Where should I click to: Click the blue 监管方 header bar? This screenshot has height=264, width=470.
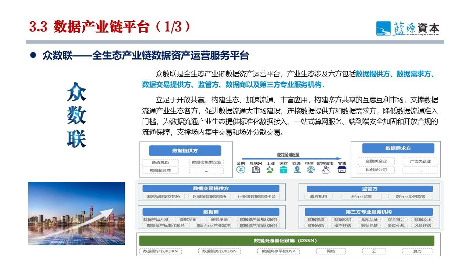pyautogui.click(x=370, y=188)
